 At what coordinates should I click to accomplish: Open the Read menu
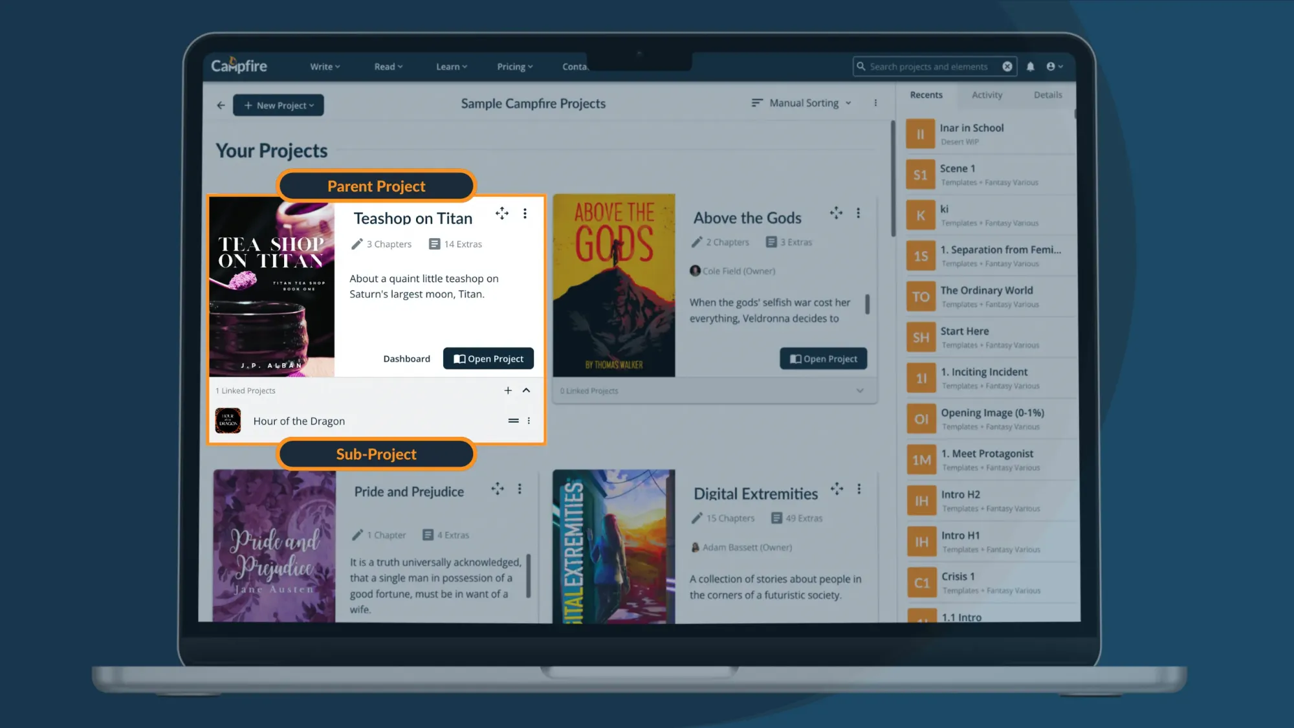[388, 67]
